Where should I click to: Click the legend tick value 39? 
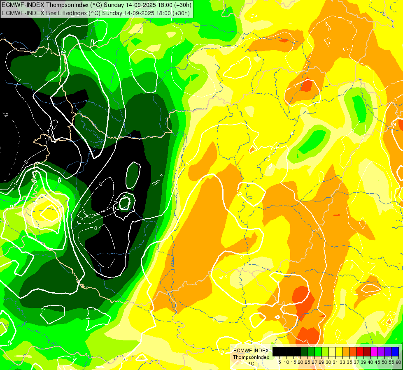coord(363,362)
